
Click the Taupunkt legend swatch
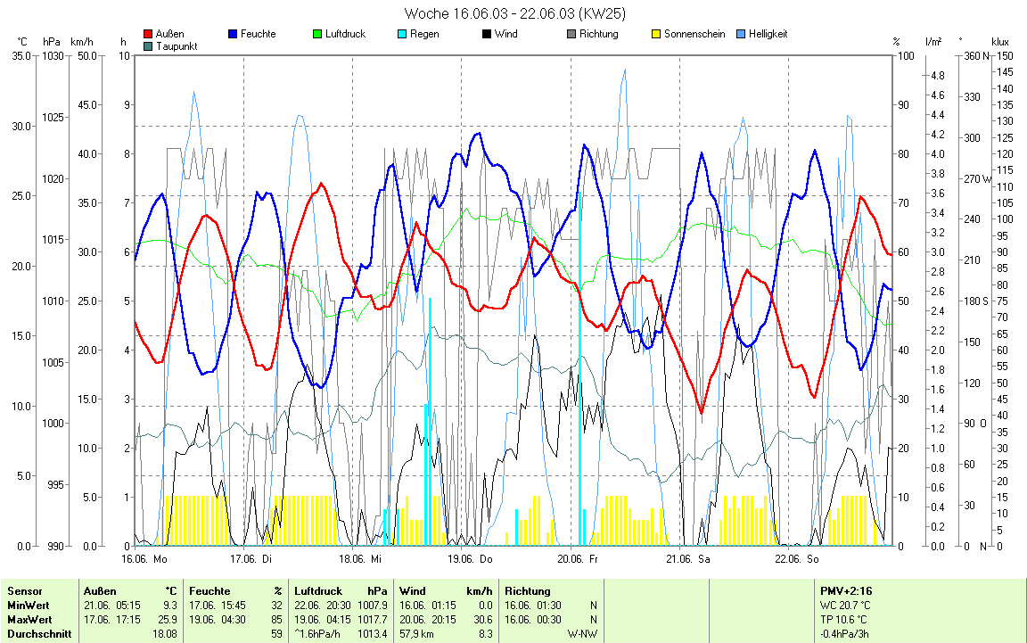[148, 45]
